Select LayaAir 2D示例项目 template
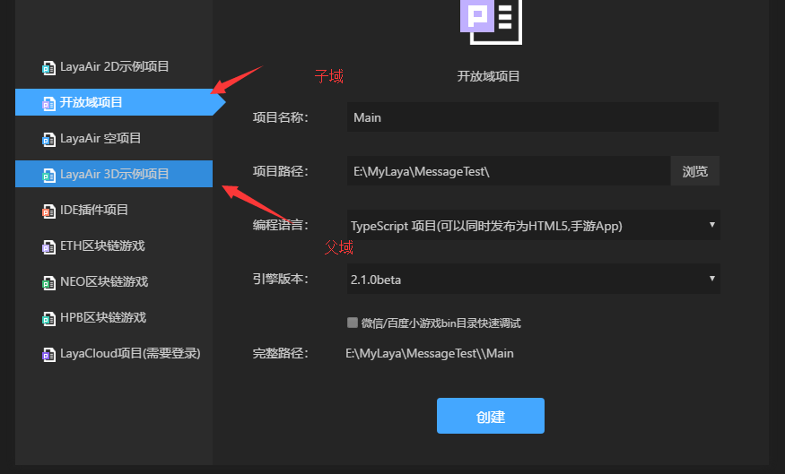 click(114, 66)
